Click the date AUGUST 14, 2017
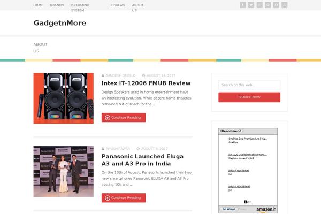This screenshot has height=214, width=321. pos(161,75)
